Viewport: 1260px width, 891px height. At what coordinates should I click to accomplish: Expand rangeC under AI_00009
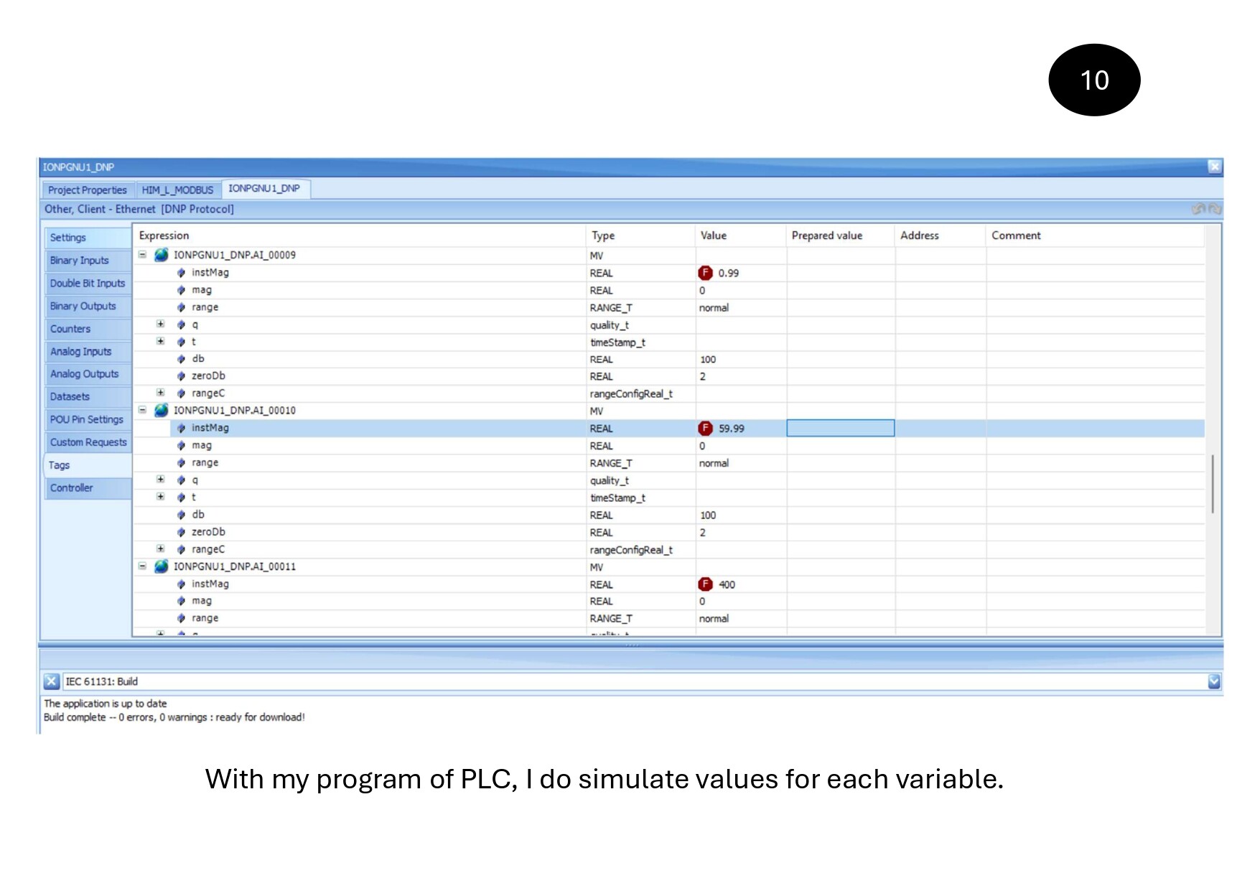coord(161,393)
